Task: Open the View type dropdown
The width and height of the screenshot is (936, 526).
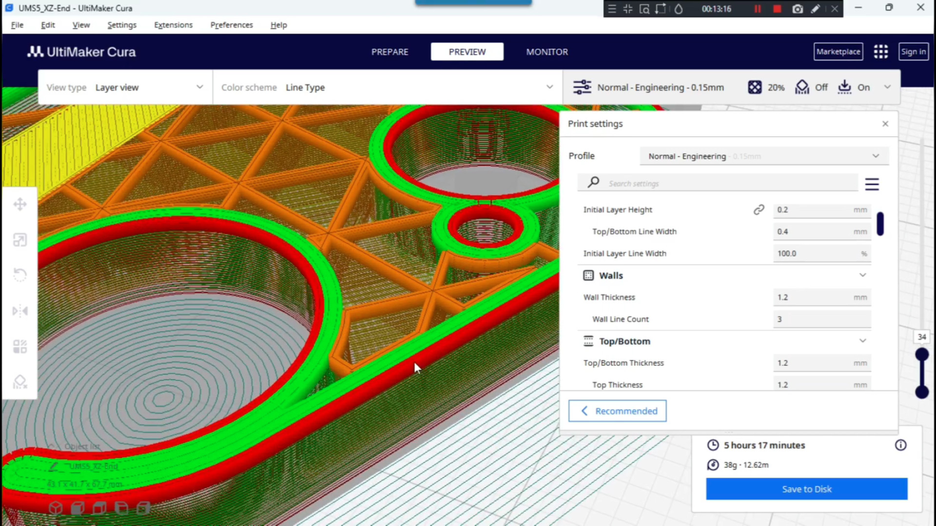Action: (x=125, y=88)
